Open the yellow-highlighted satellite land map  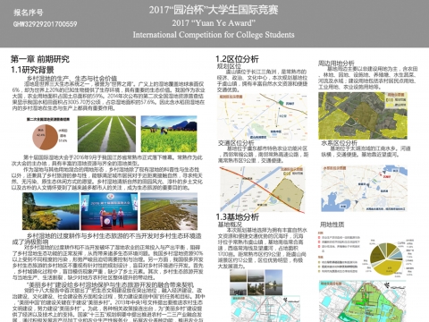point(363,115)
